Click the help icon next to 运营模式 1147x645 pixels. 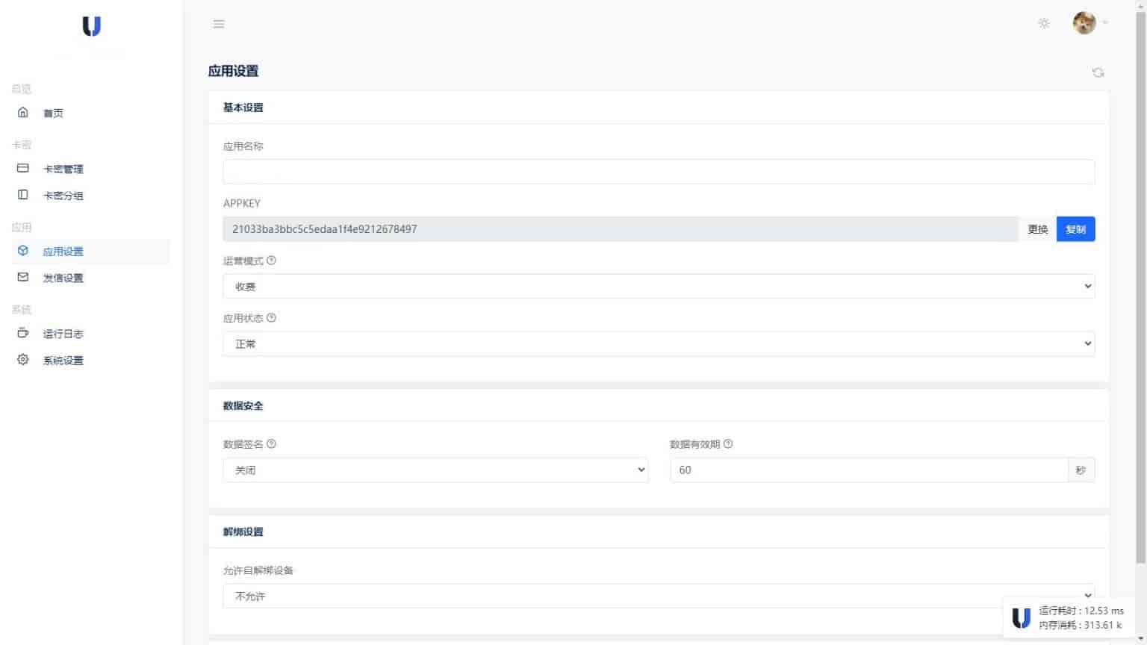271,261
